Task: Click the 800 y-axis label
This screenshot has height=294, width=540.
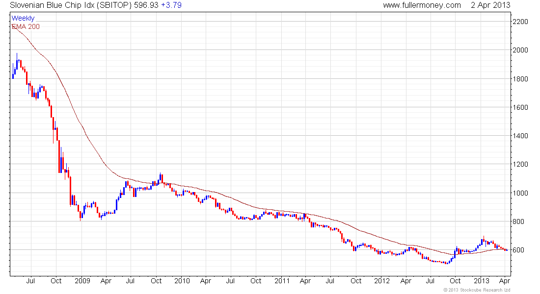Action: tap(518, 221)
